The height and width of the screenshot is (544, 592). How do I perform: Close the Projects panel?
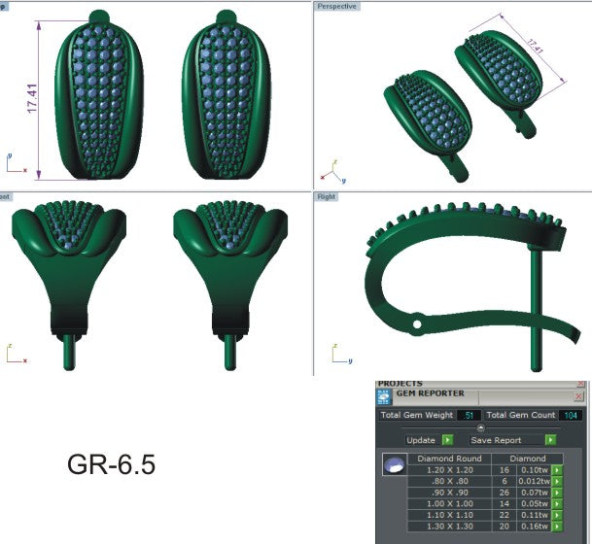(x=580, y=384)
